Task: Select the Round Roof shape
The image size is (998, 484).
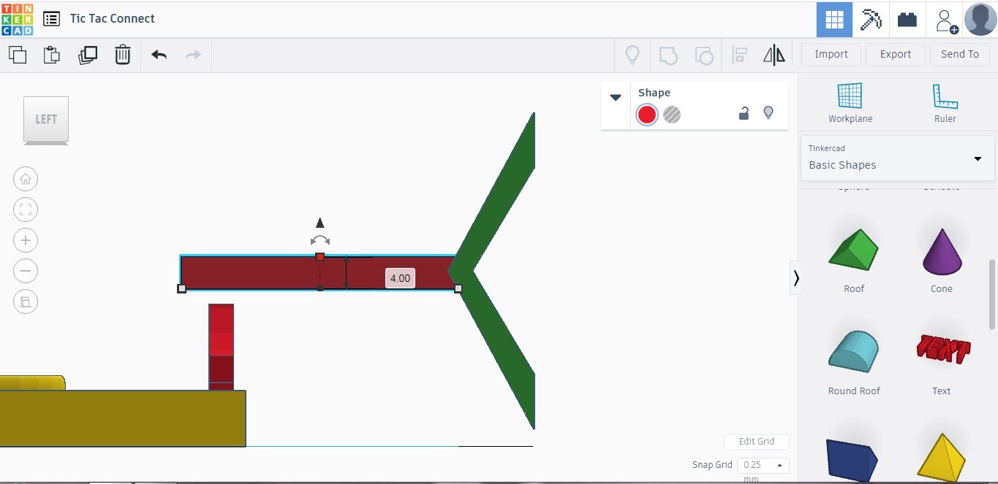Action: coord(853,352)
